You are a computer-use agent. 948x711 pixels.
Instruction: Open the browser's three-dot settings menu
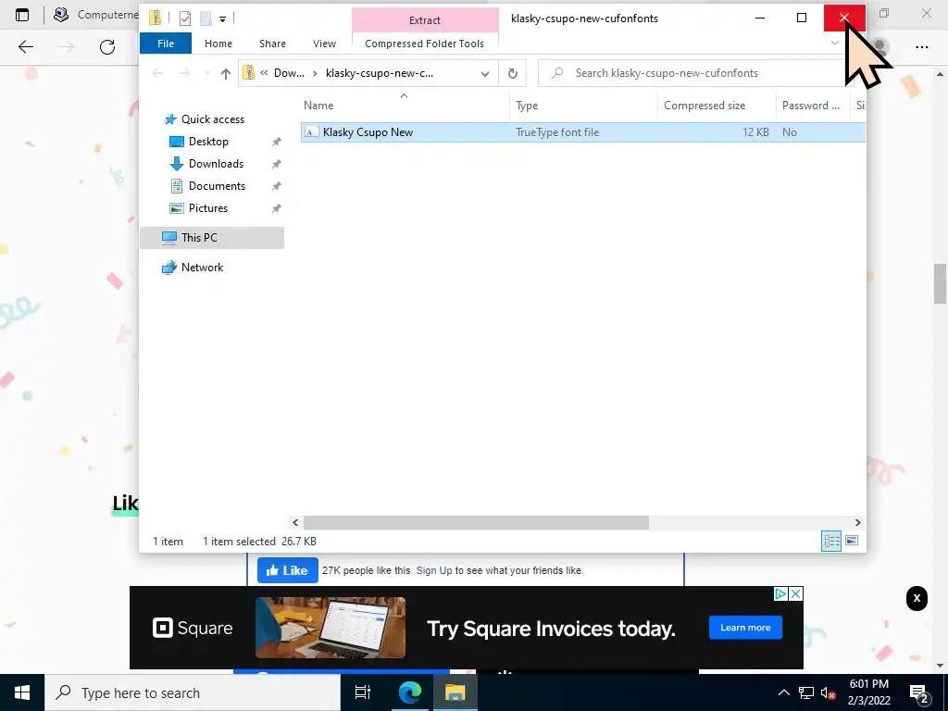[922, 47]
